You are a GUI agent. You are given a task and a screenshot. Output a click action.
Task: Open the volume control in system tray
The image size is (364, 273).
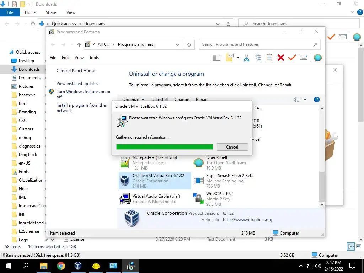click(x=318, y=266)
